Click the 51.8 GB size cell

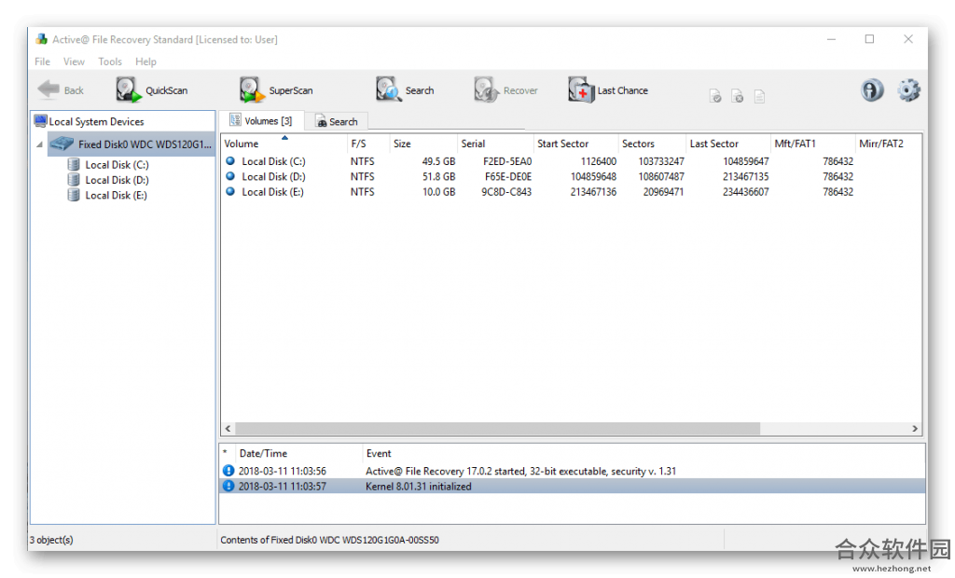[x=438, y=176]
